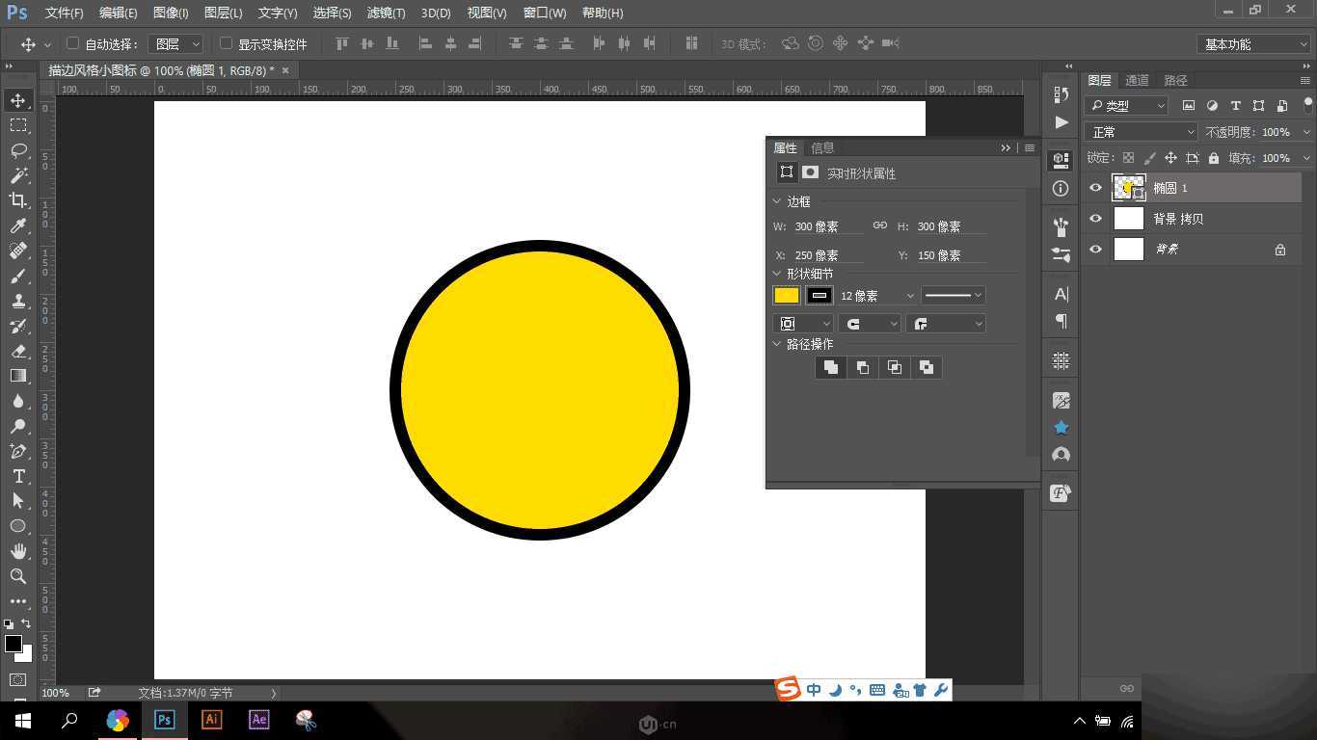
Task: Select the Horizontal Type tool
Action: 17,476
